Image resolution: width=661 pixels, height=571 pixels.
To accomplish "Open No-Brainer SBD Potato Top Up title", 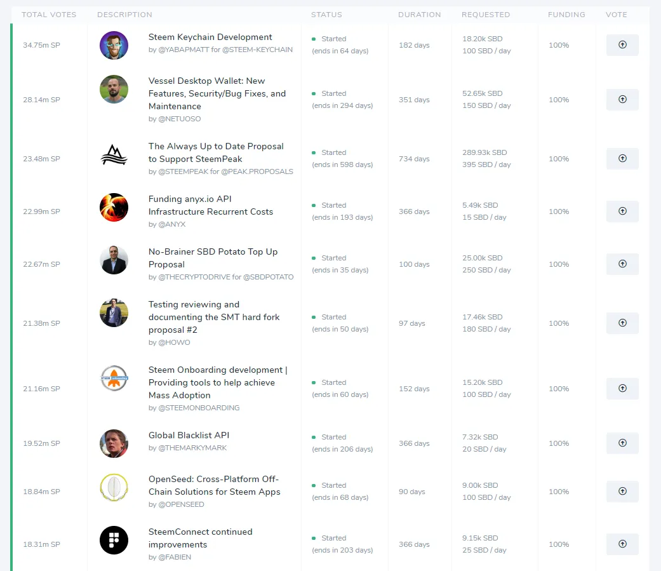I will click(x=213, y=258).
